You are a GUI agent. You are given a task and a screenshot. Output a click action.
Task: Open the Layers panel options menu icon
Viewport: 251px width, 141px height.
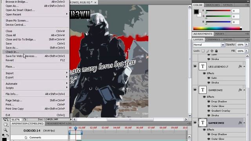click(247, 39)
